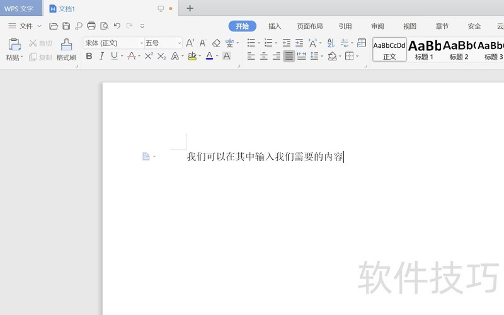
Task: Open the paragraph dialog launcher
Action: (x=366, y=66)
